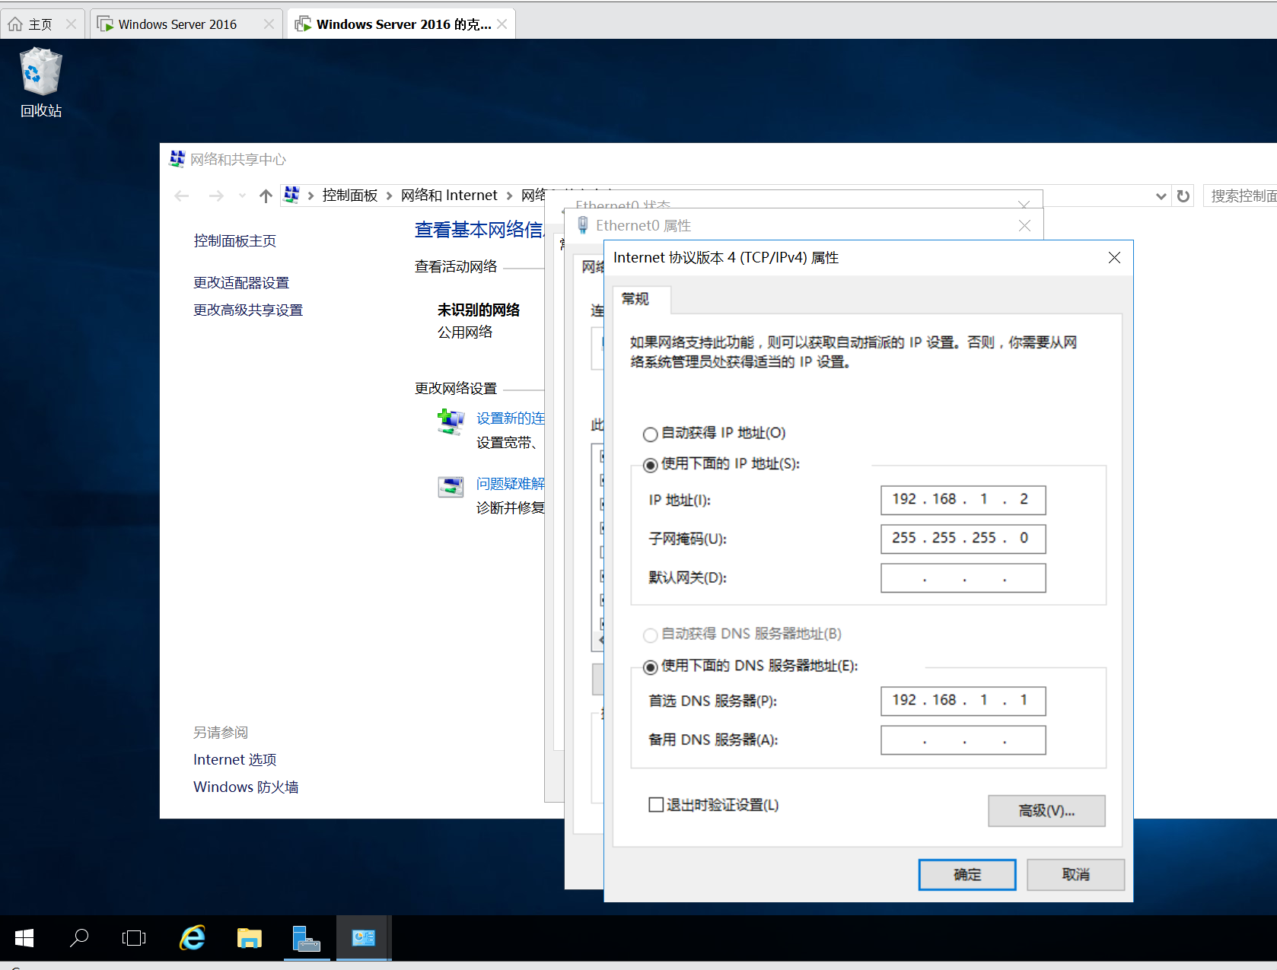Screen dimensions: 1277x970
Task: Close the Ethernet0 Properties dialog
Action: (x=1024, y=226)
